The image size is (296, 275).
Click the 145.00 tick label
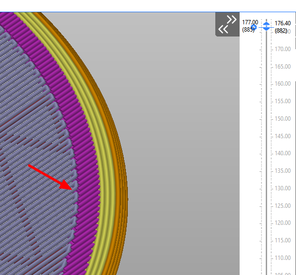282,136
